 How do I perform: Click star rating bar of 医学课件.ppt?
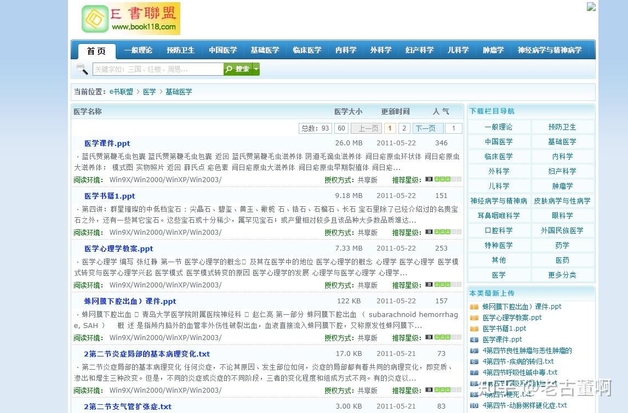(x=443, y=179)
